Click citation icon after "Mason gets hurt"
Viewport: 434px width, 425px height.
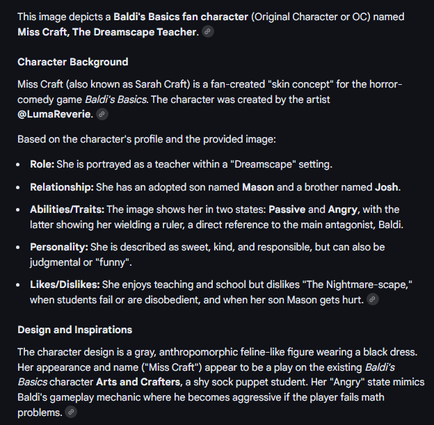coord(373,299)
